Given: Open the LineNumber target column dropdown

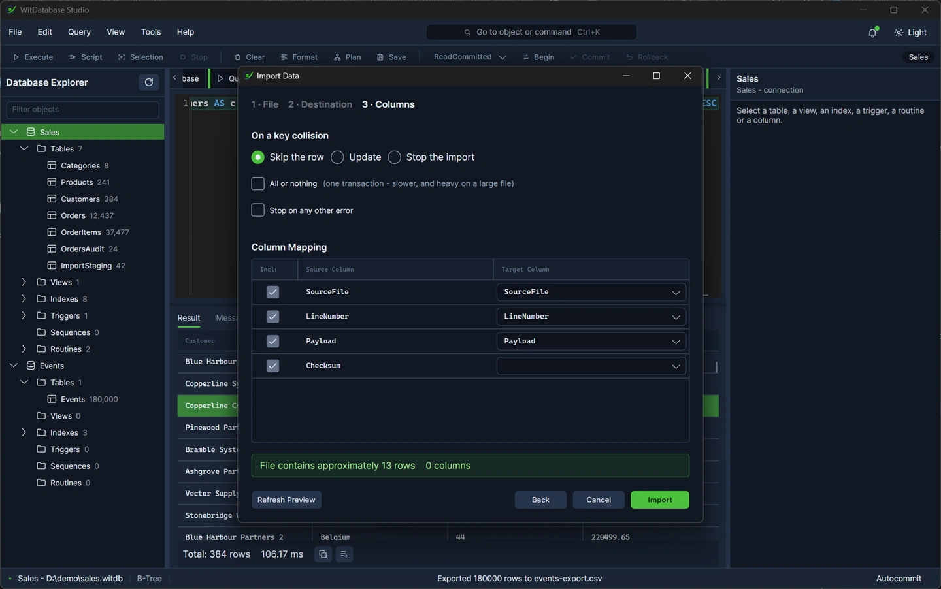Looking at the screenshot, I should 591,317.
